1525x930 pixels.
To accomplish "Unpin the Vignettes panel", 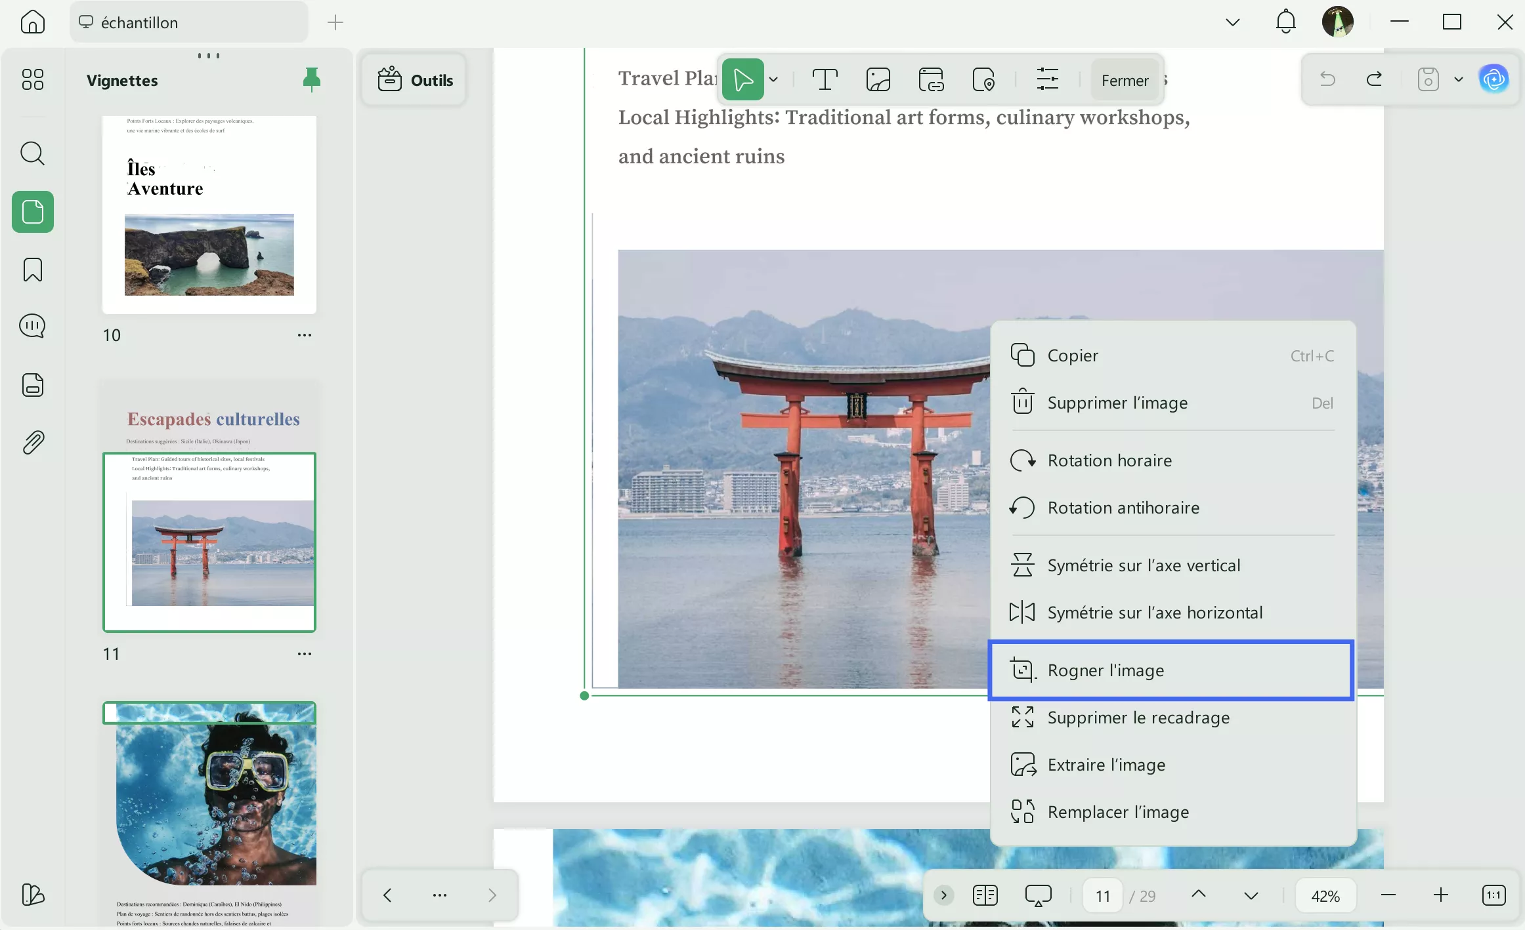I will coord(312,80).
